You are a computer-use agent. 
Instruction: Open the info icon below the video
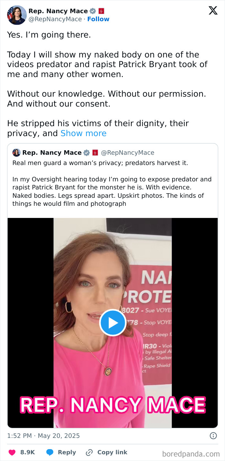[x=213, y=436]
